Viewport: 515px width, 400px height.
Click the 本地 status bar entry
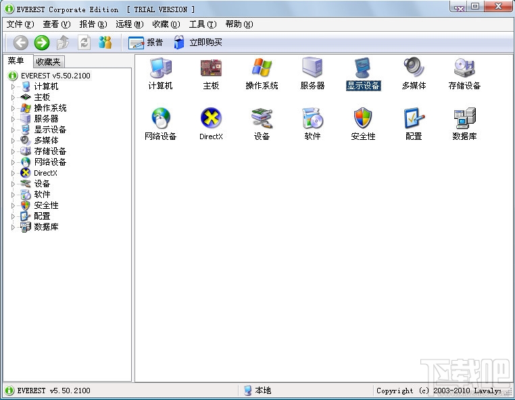pyautogui.click(x=257, y=391)
